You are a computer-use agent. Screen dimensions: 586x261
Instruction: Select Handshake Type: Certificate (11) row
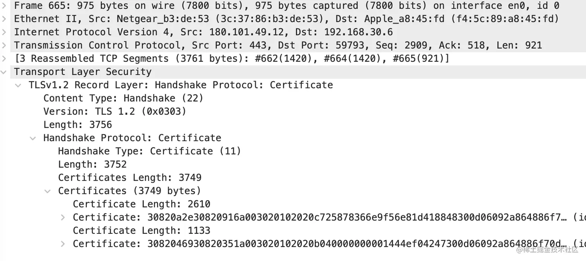(x=150, y=151)
